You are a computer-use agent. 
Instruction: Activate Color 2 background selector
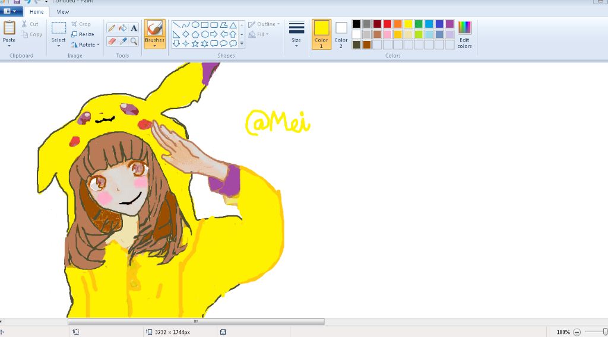(x=341, y=34)
